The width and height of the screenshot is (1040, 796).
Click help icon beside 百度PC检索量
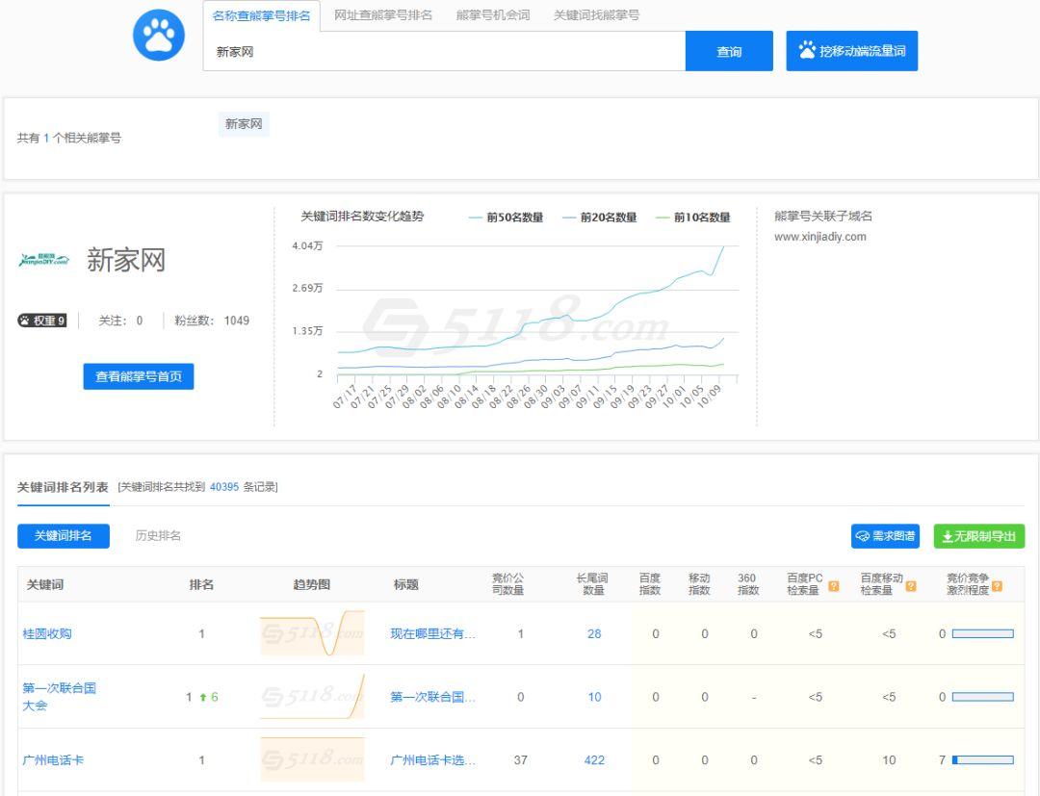[834, 586]
